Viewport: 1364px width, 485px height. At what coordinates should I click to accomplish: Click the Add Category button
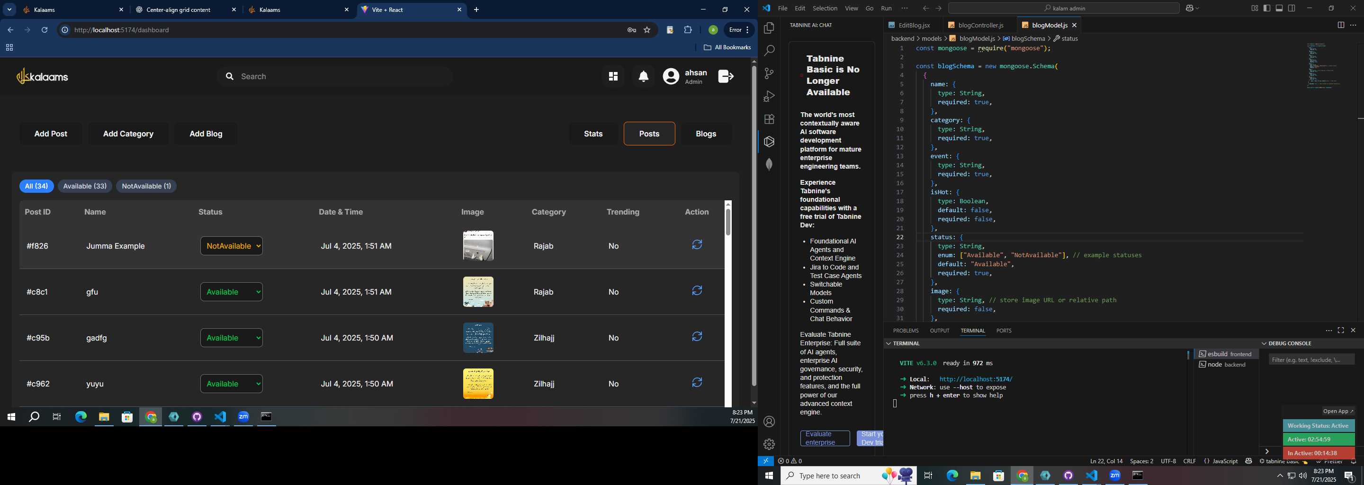tap(128, 134)
